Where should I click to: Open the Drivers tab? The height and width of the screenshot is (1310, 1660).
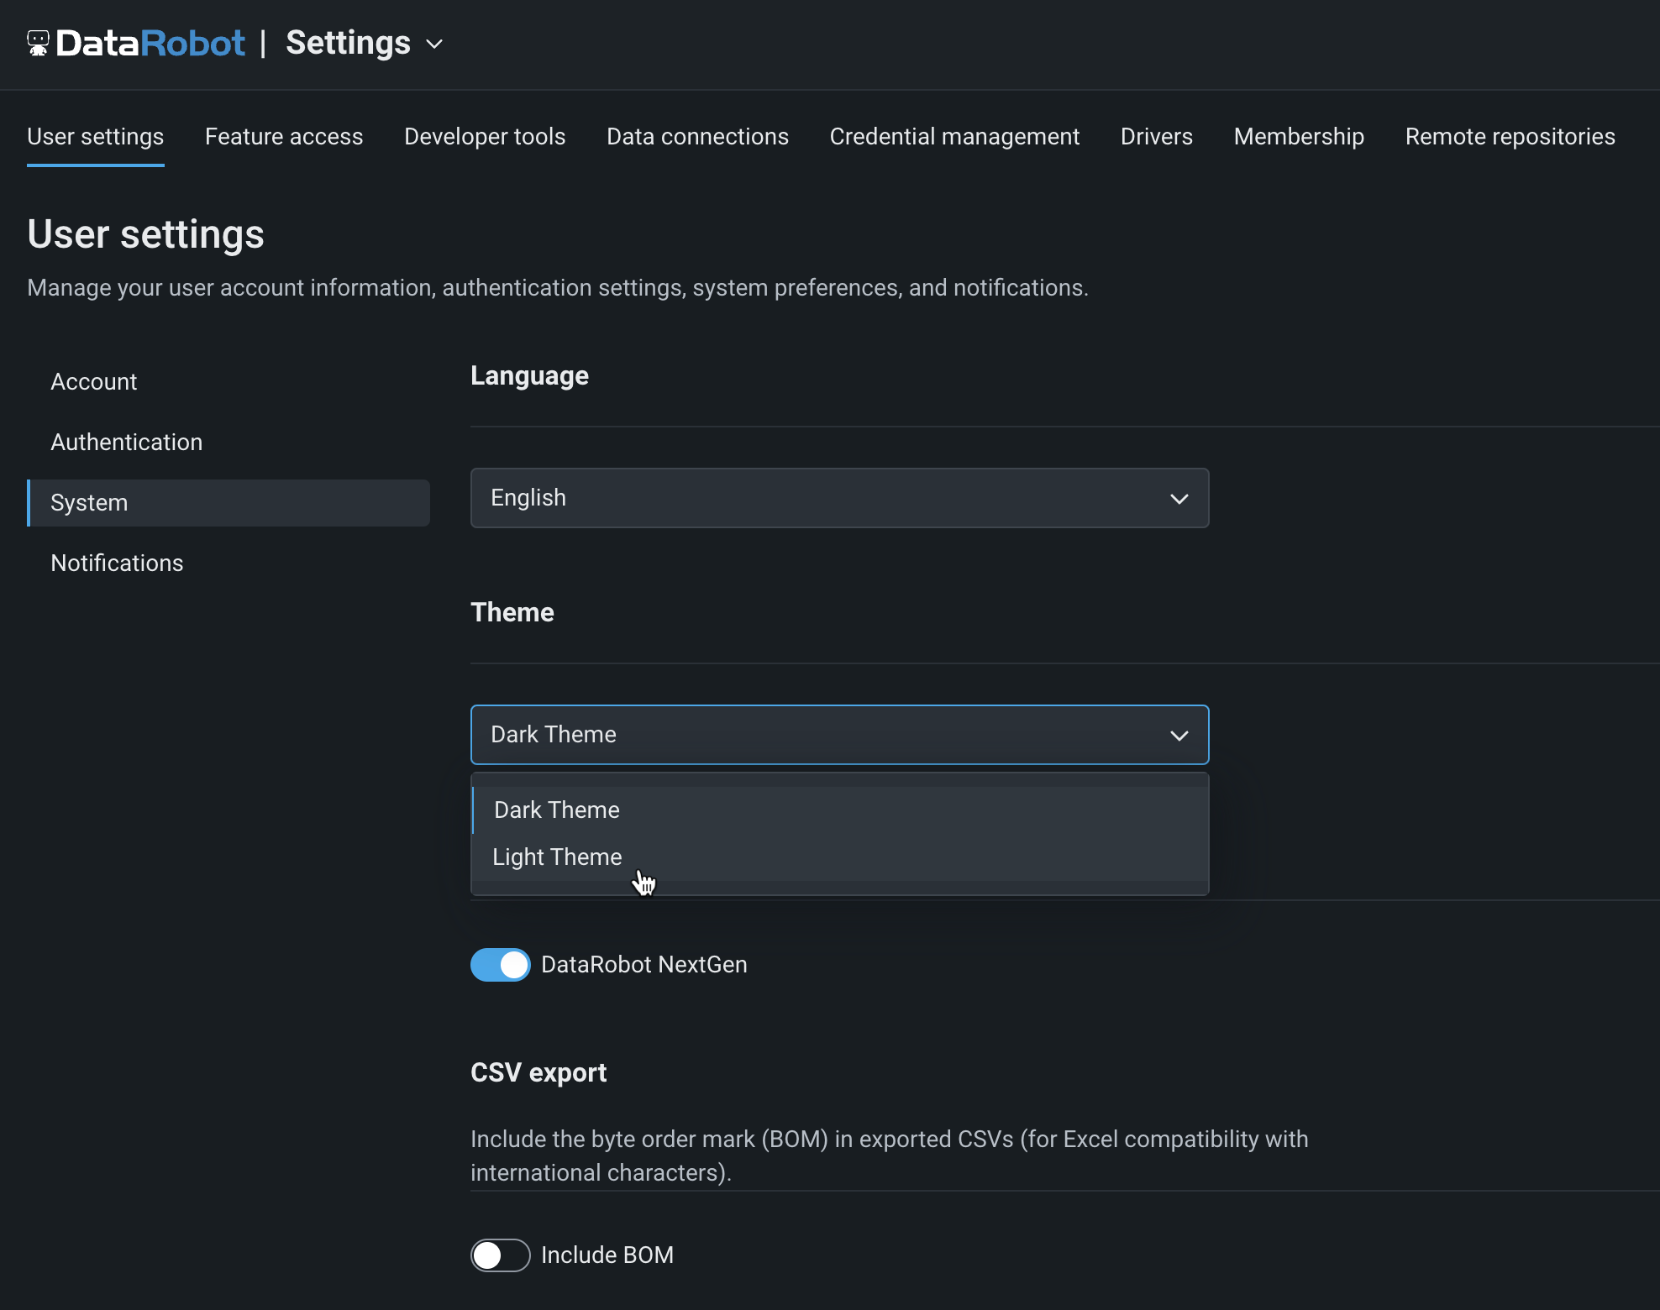pos(1156,136)
